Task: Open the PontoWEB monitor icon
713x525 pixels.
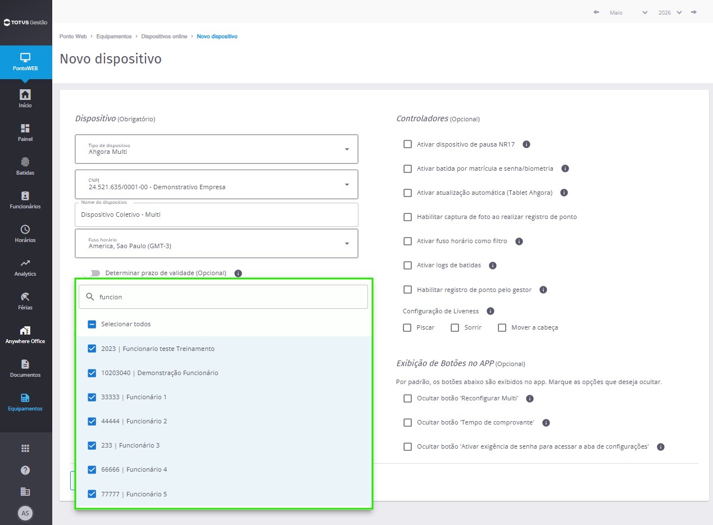Action: click(25, 57)
